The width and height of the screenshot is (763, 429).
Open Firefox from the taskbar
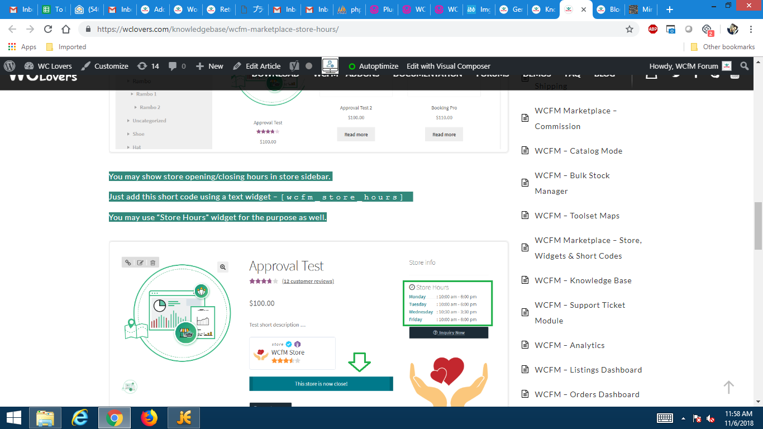(x=149, y=418)
